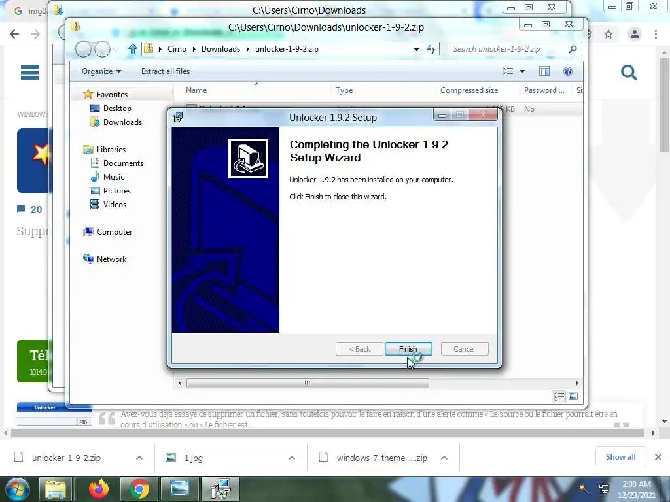This screenshot has width=670, height=502.
Task: Close the Chrome downloads bar
Action: tap(658, 457)
